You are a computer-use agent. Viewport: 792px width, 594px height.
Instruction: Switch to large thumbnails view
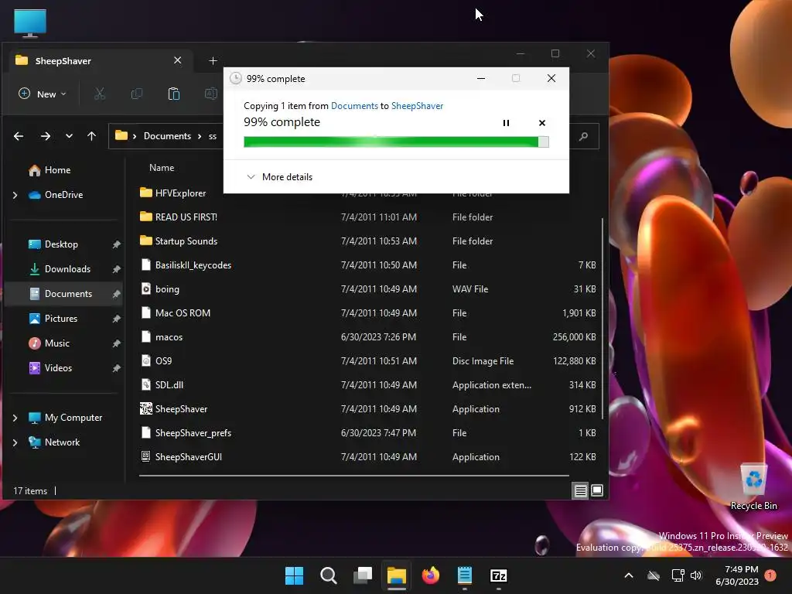pyautogui.click(x=597, y=490)
